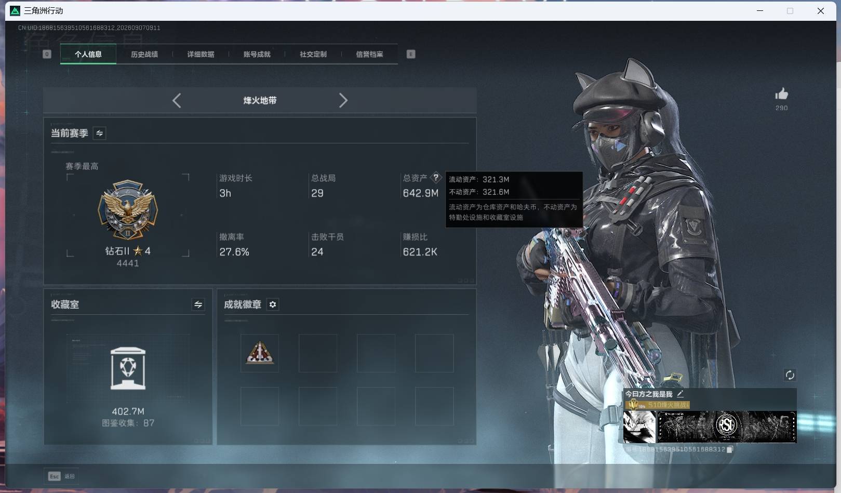This screenshot has height=493, width=841.
Task: Open the 详细数据 tab
Action: click(x=201, y=54)
